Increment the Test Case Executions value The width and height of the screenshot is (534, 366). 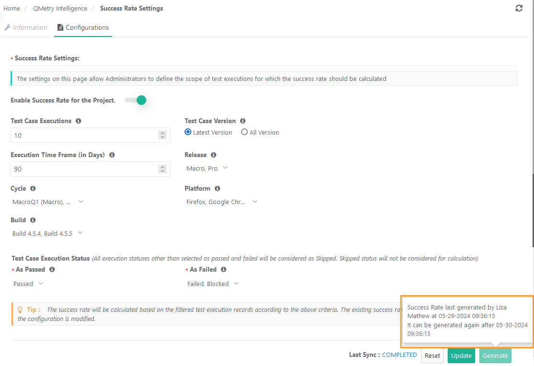(162, 133)
